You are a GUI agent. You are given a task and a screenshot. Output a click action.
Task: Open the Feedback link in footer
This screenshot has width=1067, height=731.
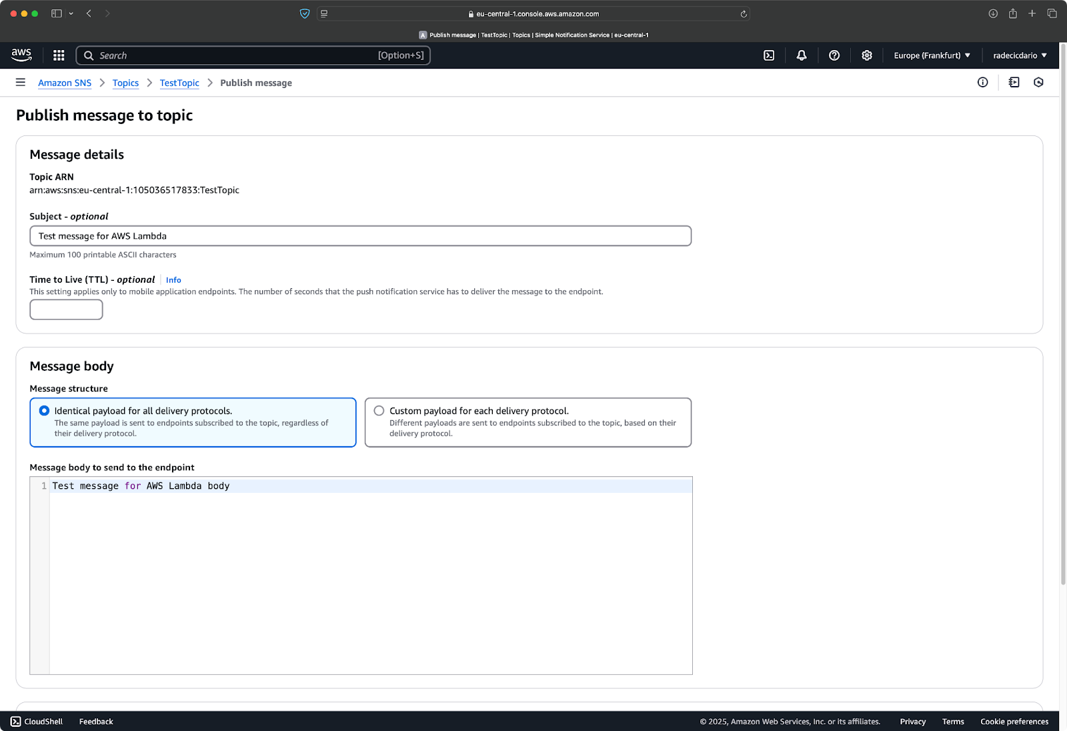click(x=96, y=722)
